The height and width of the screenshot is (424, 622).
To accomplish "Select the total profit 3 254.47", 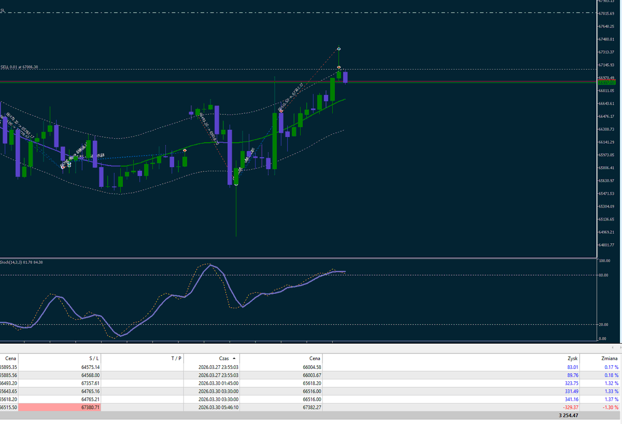I will tap(568, 416).
